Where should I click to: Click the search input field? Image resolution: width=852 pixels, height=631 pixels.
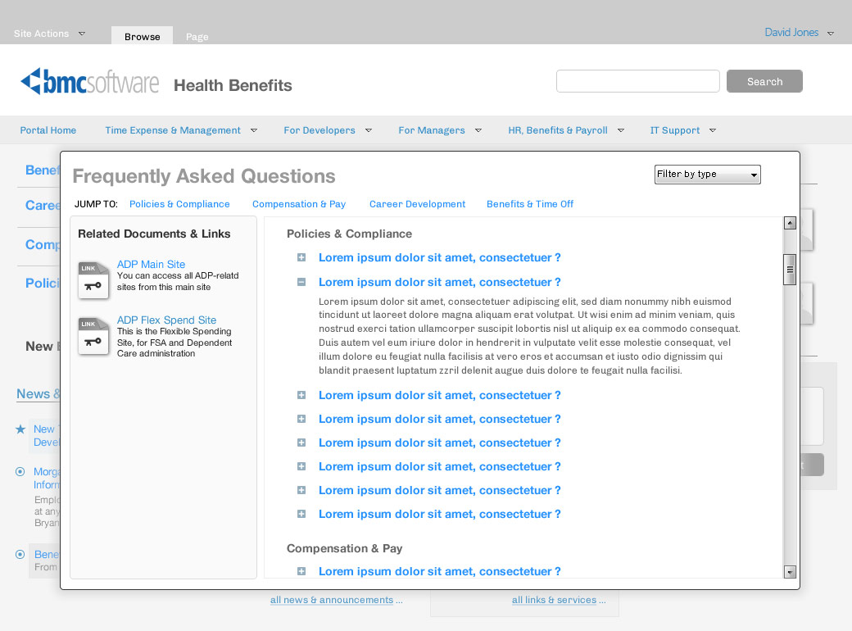pyautogui.click(x=637, y=81)
